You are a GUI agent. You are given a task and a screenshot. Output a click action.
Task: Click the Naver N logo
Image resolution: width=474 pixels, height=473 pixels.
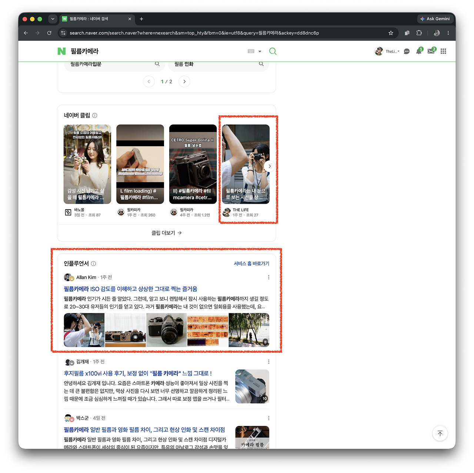pyautogui.click(x=61, y=51)
